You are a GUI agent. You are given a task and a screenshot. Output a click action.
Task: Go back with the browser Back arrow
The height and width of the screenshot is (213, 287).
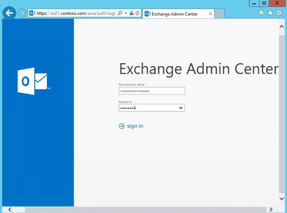9,13
